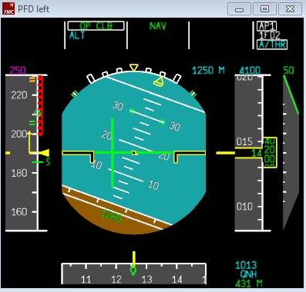Viewport: 306px width, 292px height.
Task: Click the NAV lateral mode label
Action: 158,26
